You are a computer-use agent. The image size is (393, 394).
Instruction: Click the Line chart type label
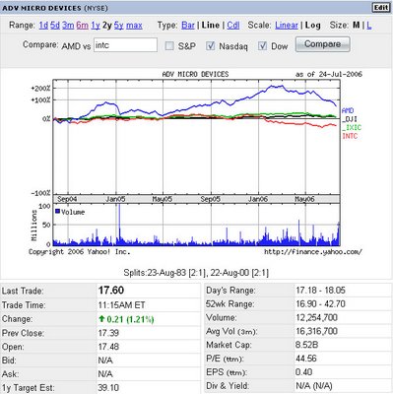211,26
